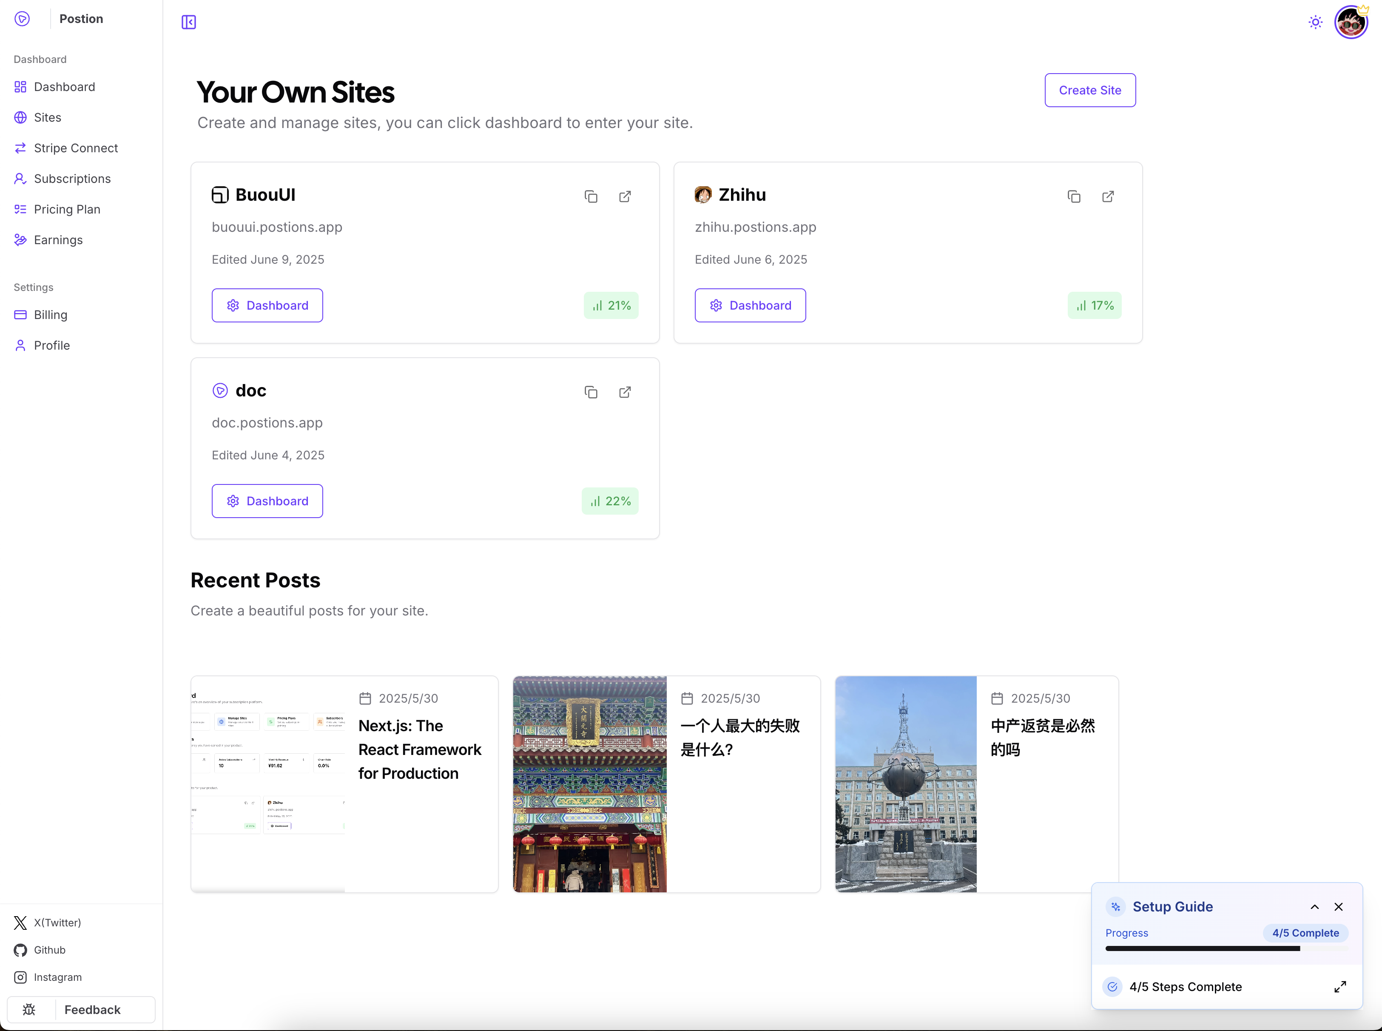The width and height of the screenshot is (1382, 1031).
Task: Open the Next.js post thumbnail
Action: pyautogui.click(x=268, y=784)
